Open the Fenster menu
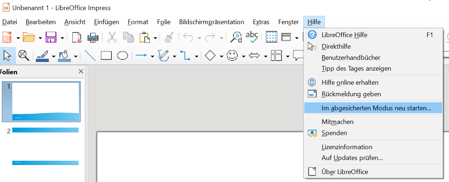449x182 pixels. coord(288,22)
